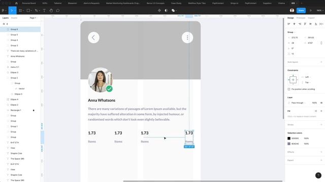
Task: Switch to the Prototype tab
Action: [301, 18]
